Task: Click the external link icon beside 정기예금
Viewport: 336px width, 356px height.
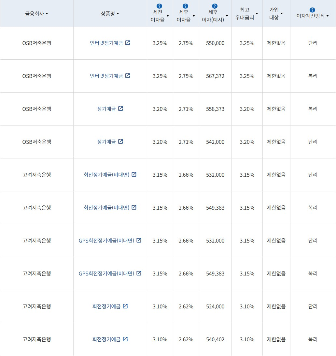Action: click(x=121, y=109)
